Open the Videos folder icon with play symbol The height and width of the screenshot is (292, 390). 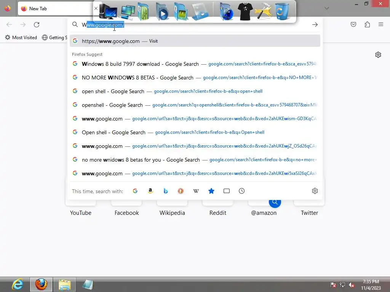pyautogui.click(x=162, y=11)
